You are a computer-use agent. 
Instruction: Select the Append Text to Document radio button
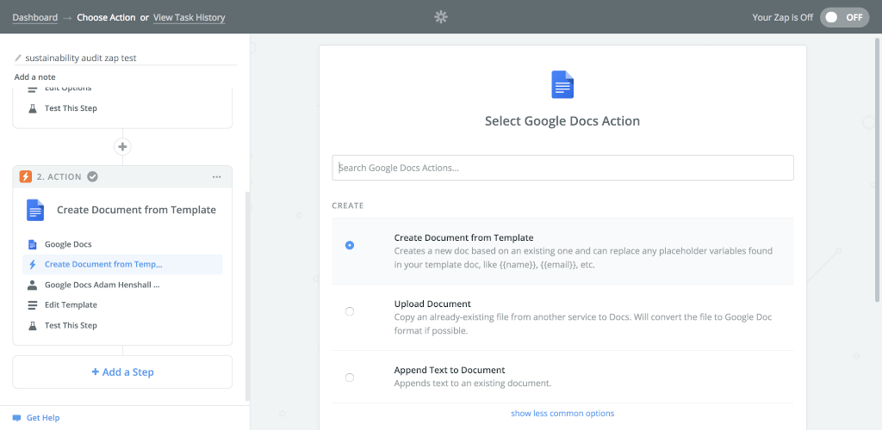[x=350, y=378]
